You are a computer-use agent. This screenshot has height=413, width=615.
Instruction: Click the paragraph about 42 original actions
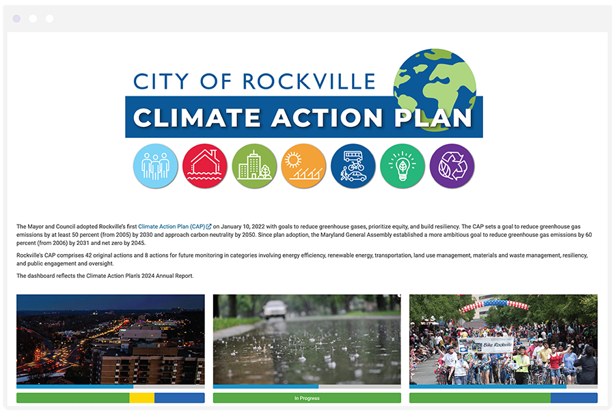click(302, 259)
